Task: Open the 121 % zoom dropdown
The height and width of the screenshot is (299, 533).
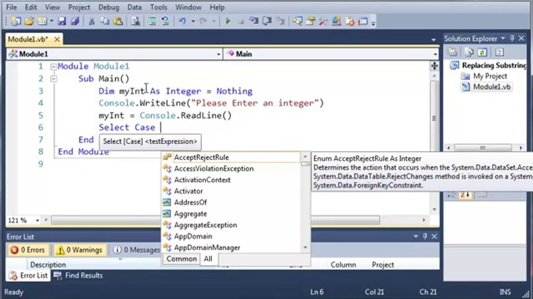Action: [37, 221]
